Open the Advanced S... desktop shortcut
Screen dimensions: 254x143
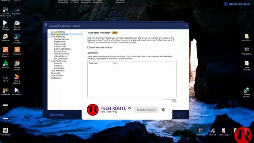(x=201, y=132)
